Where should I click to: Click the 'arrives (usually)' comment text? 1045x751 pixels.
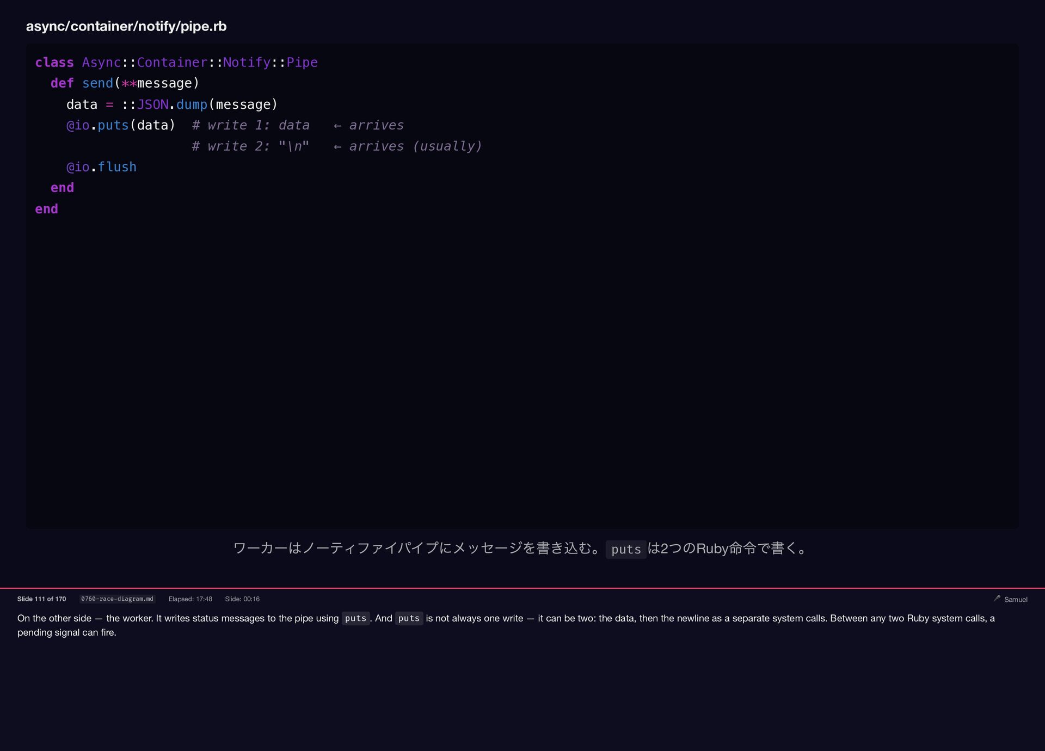tap(415, 146)
